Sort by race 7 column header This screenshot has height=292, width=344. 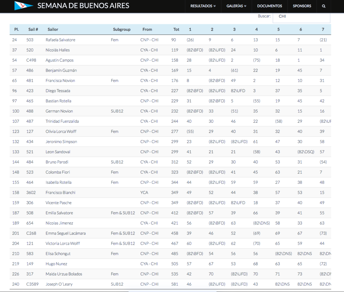[x=323, y=30]
